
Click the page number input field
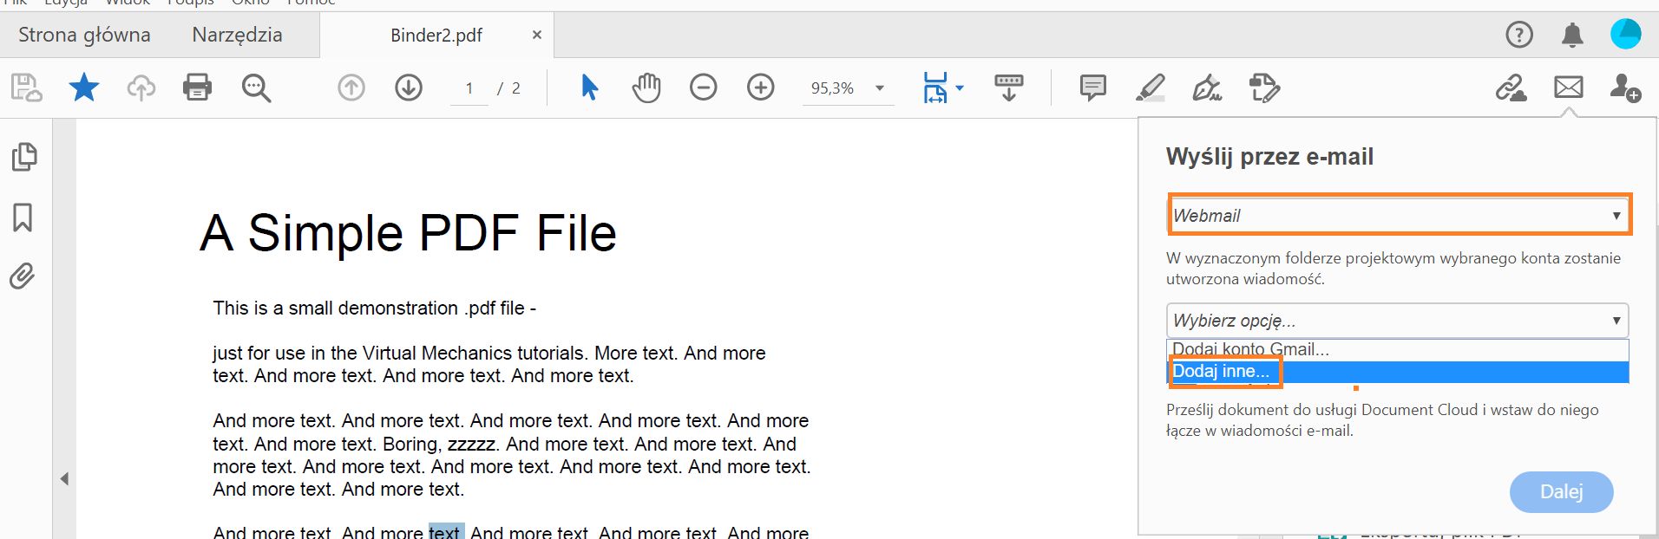tap(469, 88)
